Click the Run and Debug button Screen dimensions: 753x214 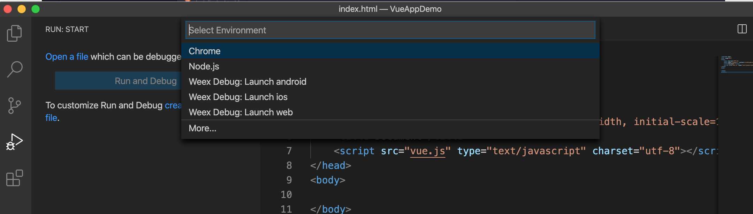118,81
